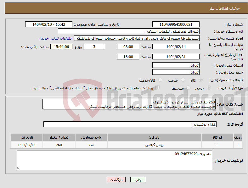This screenshot has width=248, height=188.
Task: Click the چاپ (print) button
Action: coord(138,180)
